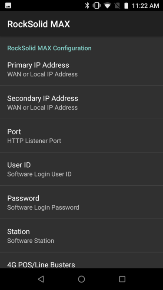Tap the image notification icon
The width and height of the screenshot is (163, 290).
click(8, 6)
